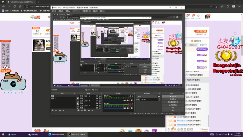Click taskbar clock showing 11:01
This screenshot has width=243, height=137.
click(238, 135)
